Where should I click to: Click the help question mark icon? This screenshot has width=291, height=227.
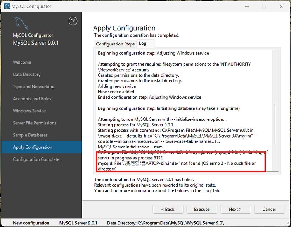click(x=73, y=21)
